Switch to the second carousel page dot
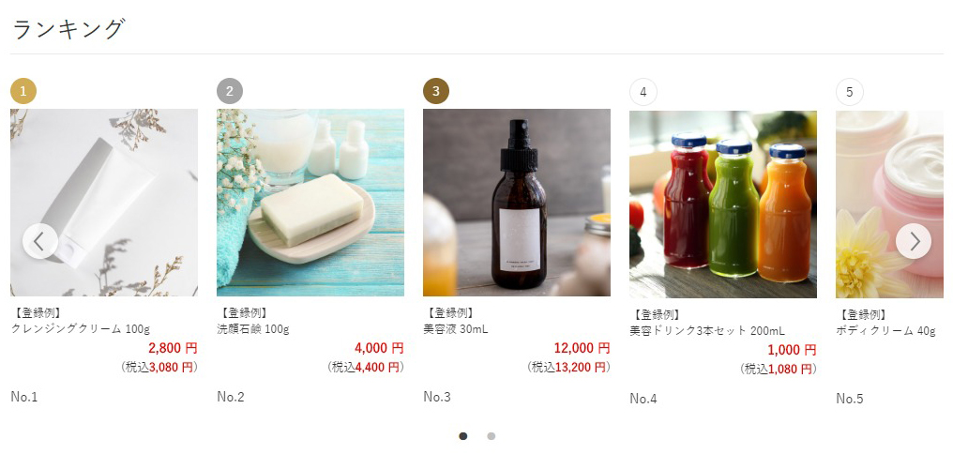Viewport: 953px width, 454px height. [491, 436]
